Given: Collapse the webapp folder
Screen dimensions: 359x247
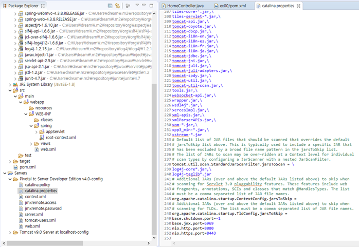Looking at the screenshot, I should pos(21,102).
